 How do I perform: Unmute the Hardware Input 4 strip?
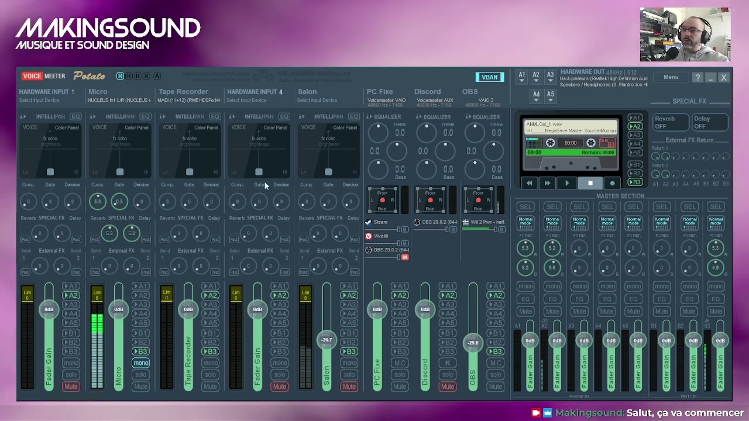click(x=280, y=387)
